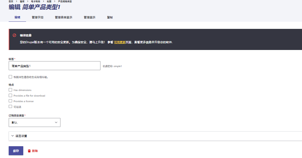This screenshot has height=158, width=302.
Task: Select the 管理显示 tab
Action: tap(90, 17)
